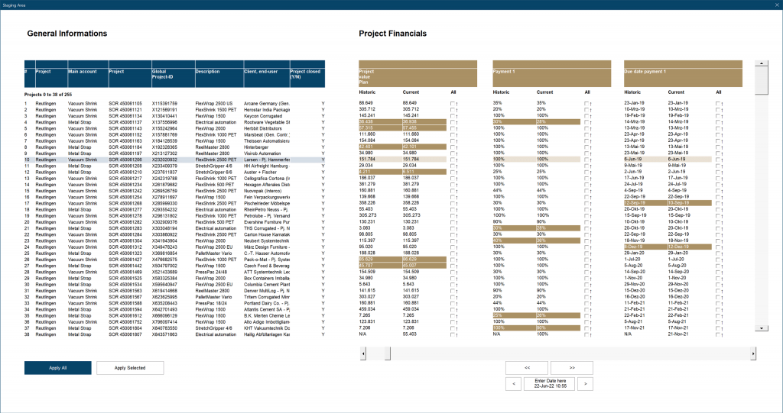
Task: Click the single '>' next date button
Action: [585, 383]
